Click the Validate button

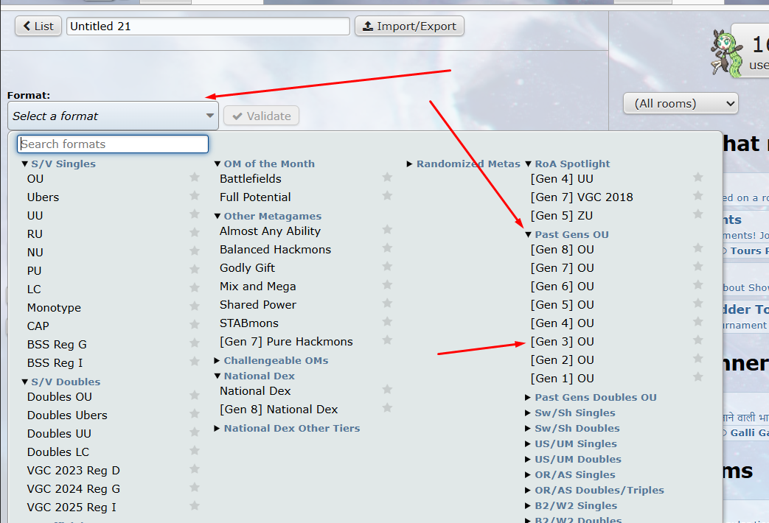(262, 116)
